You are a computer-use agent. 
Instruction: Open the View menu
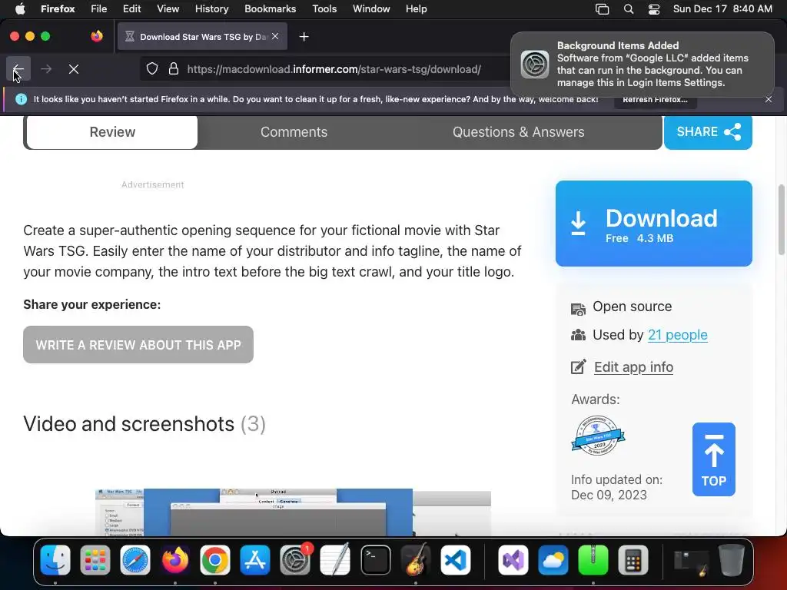pyautogui.click(x=168, y=8)
